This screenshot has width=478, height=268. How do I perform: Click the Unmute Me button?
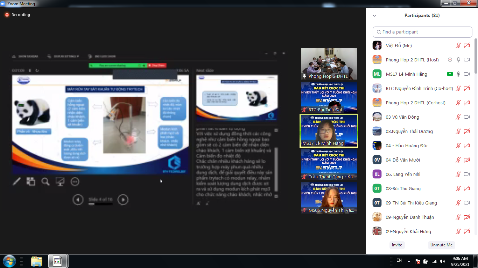click(x=441, y=245)
